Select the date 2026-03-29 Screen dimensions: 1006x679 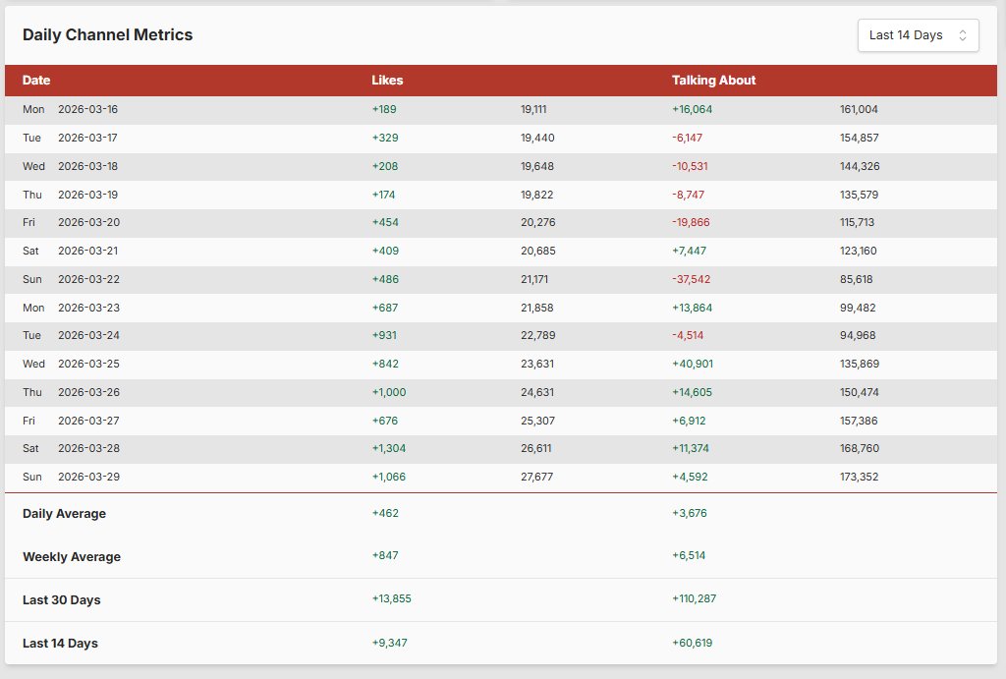pos(88,477)
